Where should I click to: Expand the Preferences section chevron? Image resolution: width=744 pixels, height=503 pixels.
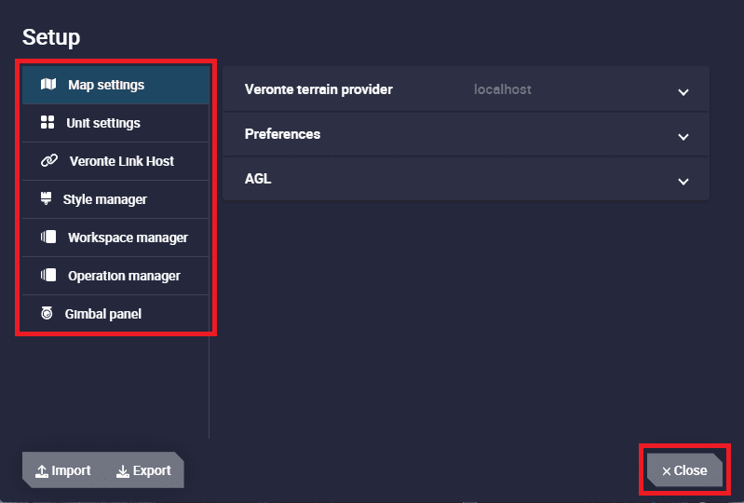[683, 137]
